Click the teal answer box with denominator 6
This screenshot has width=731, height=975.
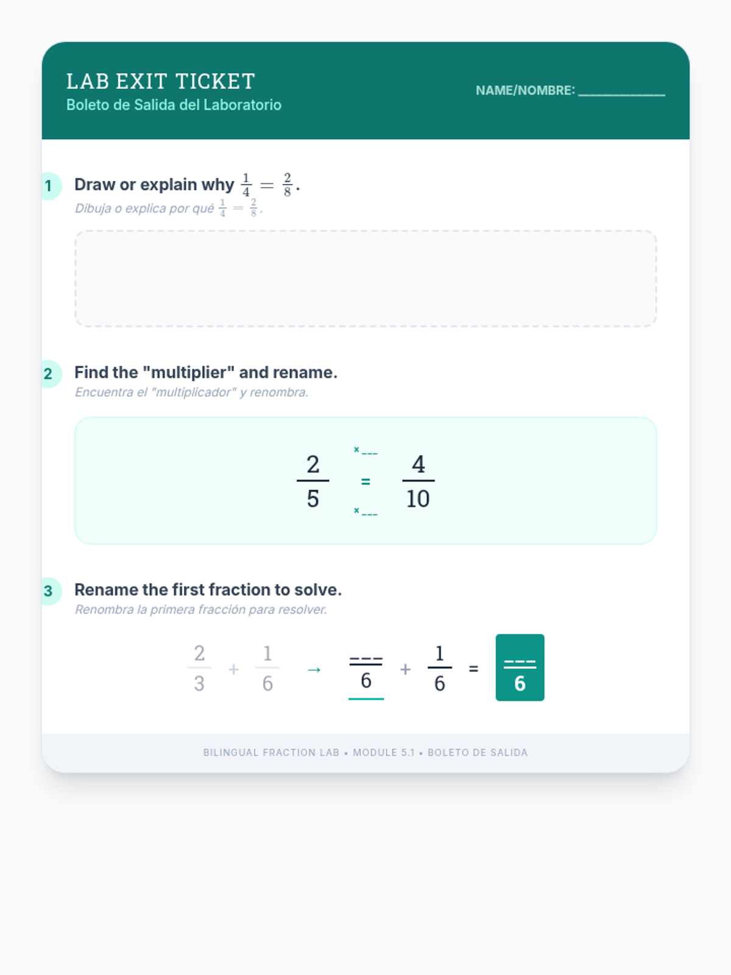pos(520,667)
